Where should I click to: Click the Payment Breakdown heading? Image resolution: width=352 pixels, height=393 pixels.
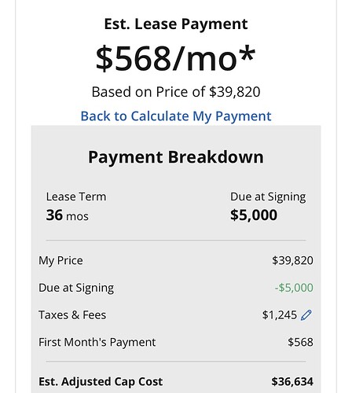tap(176, 157)
